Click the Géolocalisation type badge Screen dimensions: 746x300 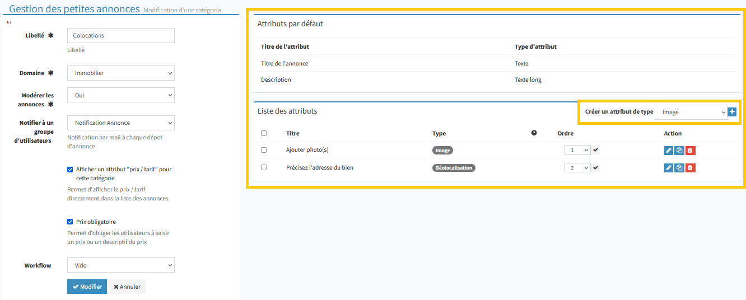454,168
